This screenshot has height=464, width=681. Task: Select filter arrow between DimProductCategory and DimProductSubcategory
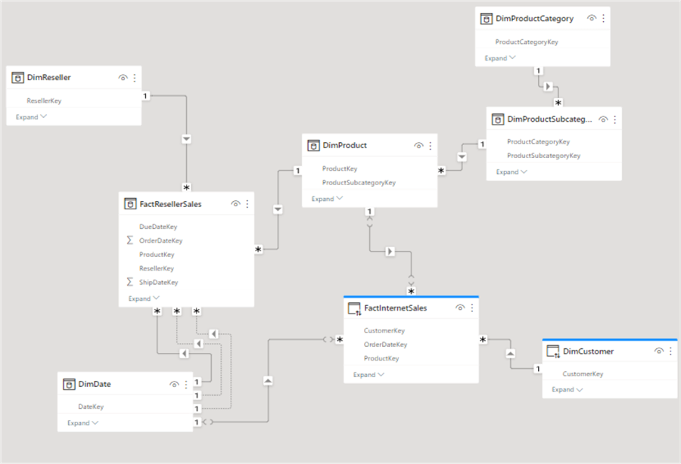[548, 86]
